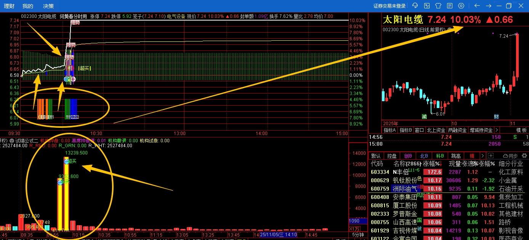Screen dimensions: 529x240
Task: Open the customer service headset icon
Action: pyautogui.click(x=415, y=6)
